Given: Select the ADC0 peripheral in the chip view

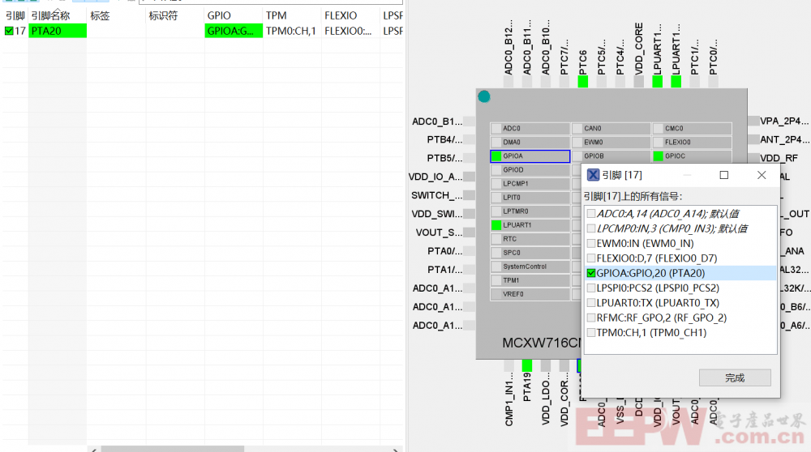Looking at the screenshot, I should [x=530, y=128].
